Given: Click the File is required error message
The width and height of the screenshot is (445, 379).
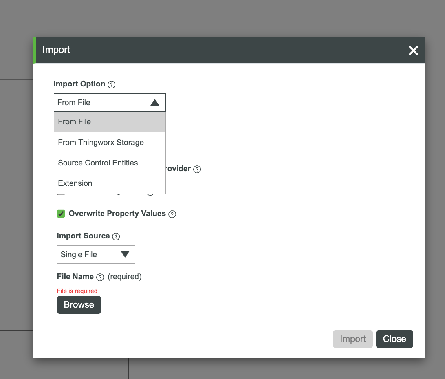Looking at the screenshot, I should [77, 291].
